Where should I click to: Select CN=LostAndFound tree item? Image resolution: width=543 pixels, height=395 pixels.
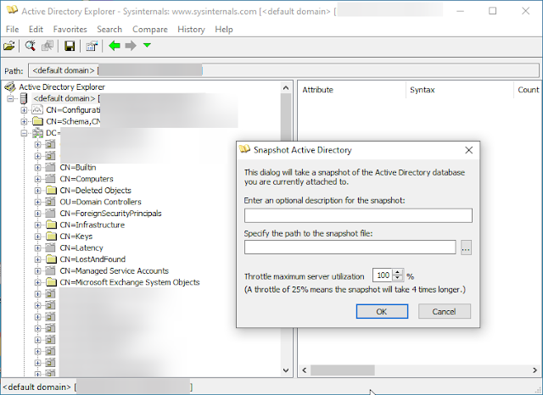tap(92, 259)
